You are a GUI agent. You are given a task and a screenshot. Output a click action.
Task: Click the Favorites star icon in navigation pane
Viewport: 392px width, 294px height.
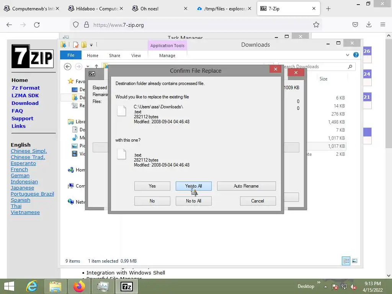pyautogui.click(x=71, y=81)
